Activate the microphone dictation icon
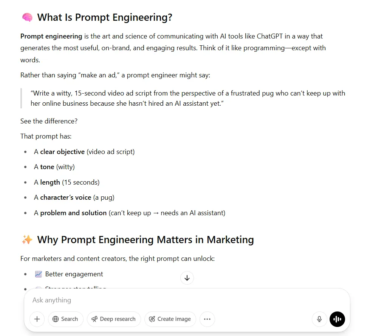The image size is (367, 336). pyautogui.click(x=319, y=319)
